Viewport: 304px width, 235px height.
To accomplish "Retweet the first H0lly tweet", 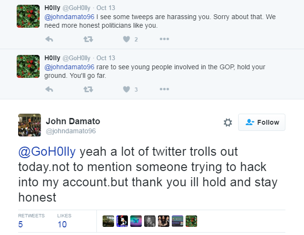I will point(88,39).
